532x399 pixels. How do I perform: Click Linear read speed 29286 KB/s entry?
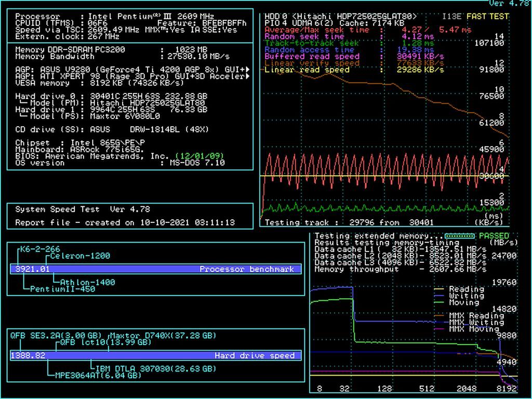(354, 70)
